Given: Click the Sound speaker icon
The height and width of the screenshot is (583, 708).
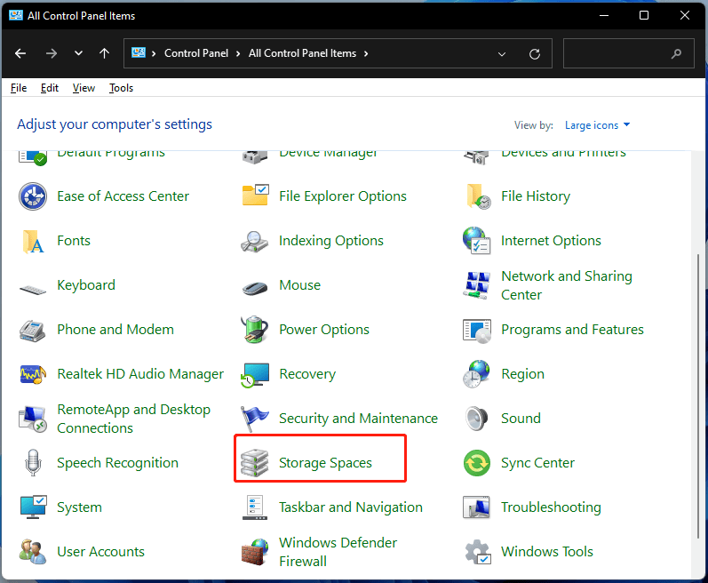Looking at the screenshot, I should (477, 419).
